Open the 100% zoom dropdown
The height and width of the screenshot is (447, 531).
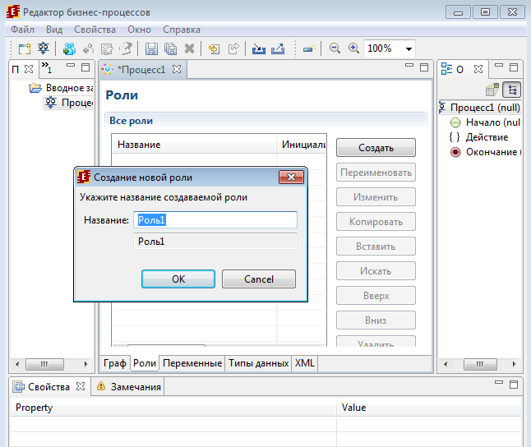point(409,49)
